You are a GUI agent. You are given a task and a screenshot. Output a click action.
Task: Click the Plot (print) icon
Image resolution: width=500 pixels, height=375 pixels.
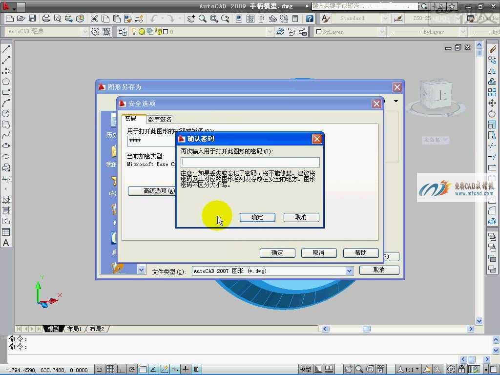click(x=46, y=19)
